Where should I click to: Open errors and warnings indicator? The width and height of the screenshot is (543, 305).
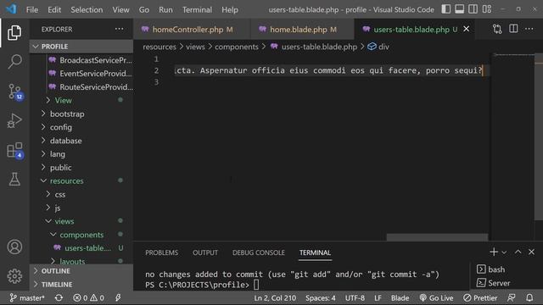(88, 297)
